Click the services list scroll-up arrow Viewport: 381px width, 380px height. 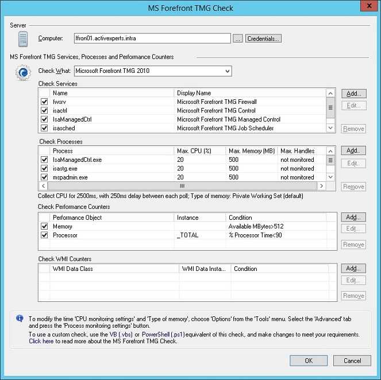(x=330, y=93)
